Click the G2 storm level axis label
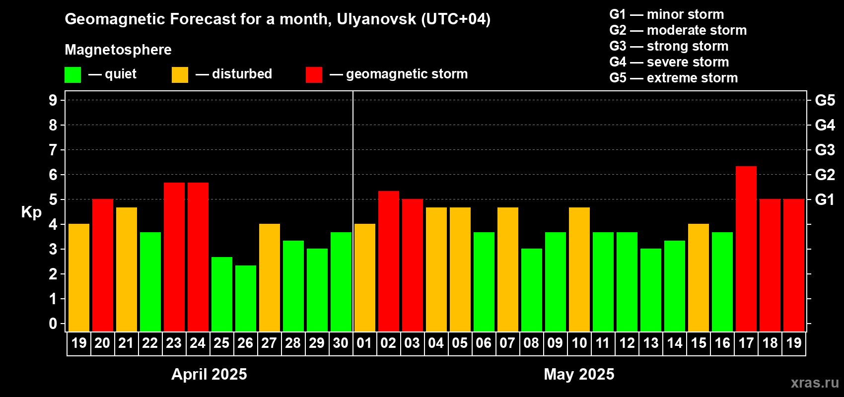The height and width of the screenshot is (397, 844). (825, 175)
